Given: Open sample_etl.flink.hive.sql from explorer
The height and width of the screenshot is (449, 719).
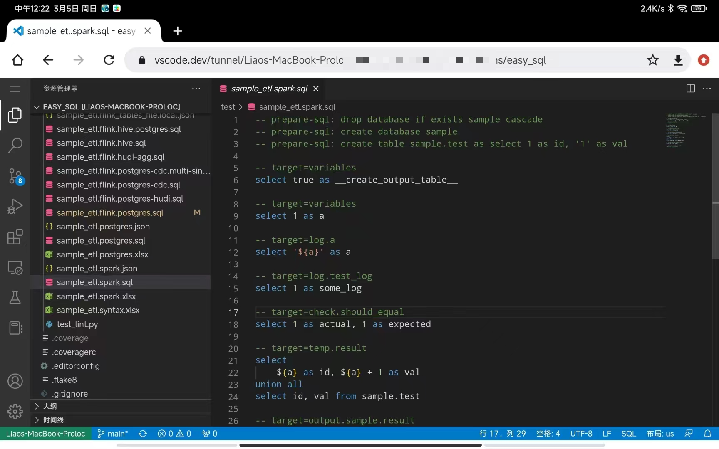Looking at the screenshot, I should tap(102, 143).
